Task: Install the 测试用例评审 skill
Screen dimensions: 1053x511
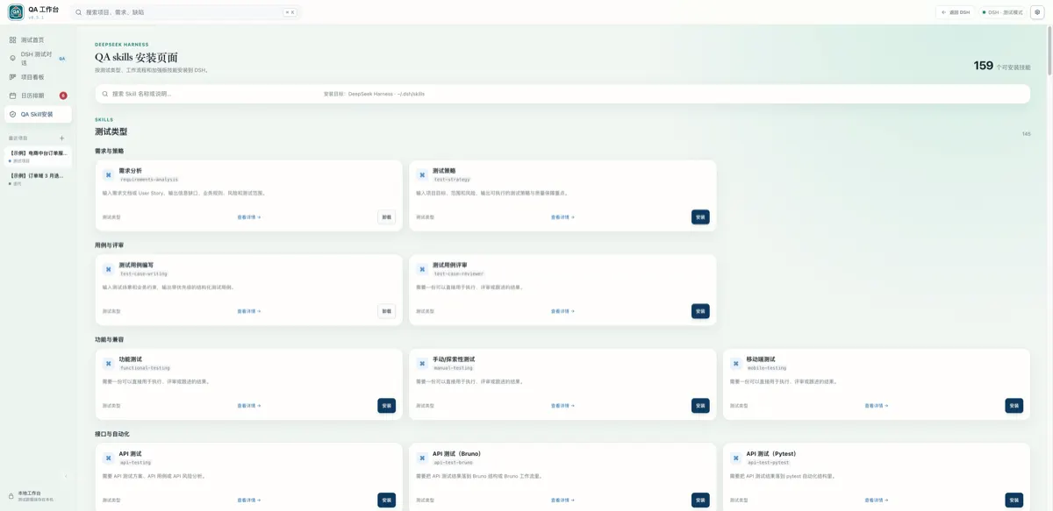Action: coord(700,311)
